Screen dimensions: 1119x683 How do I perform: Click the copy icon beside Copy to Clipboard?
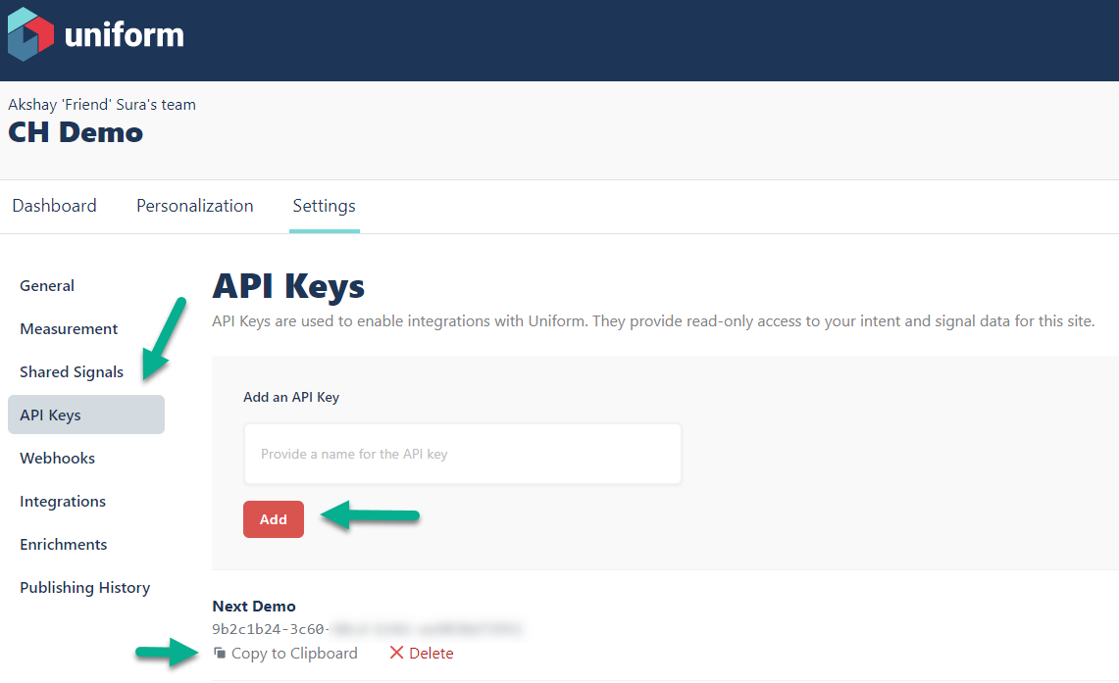point(220,653)
